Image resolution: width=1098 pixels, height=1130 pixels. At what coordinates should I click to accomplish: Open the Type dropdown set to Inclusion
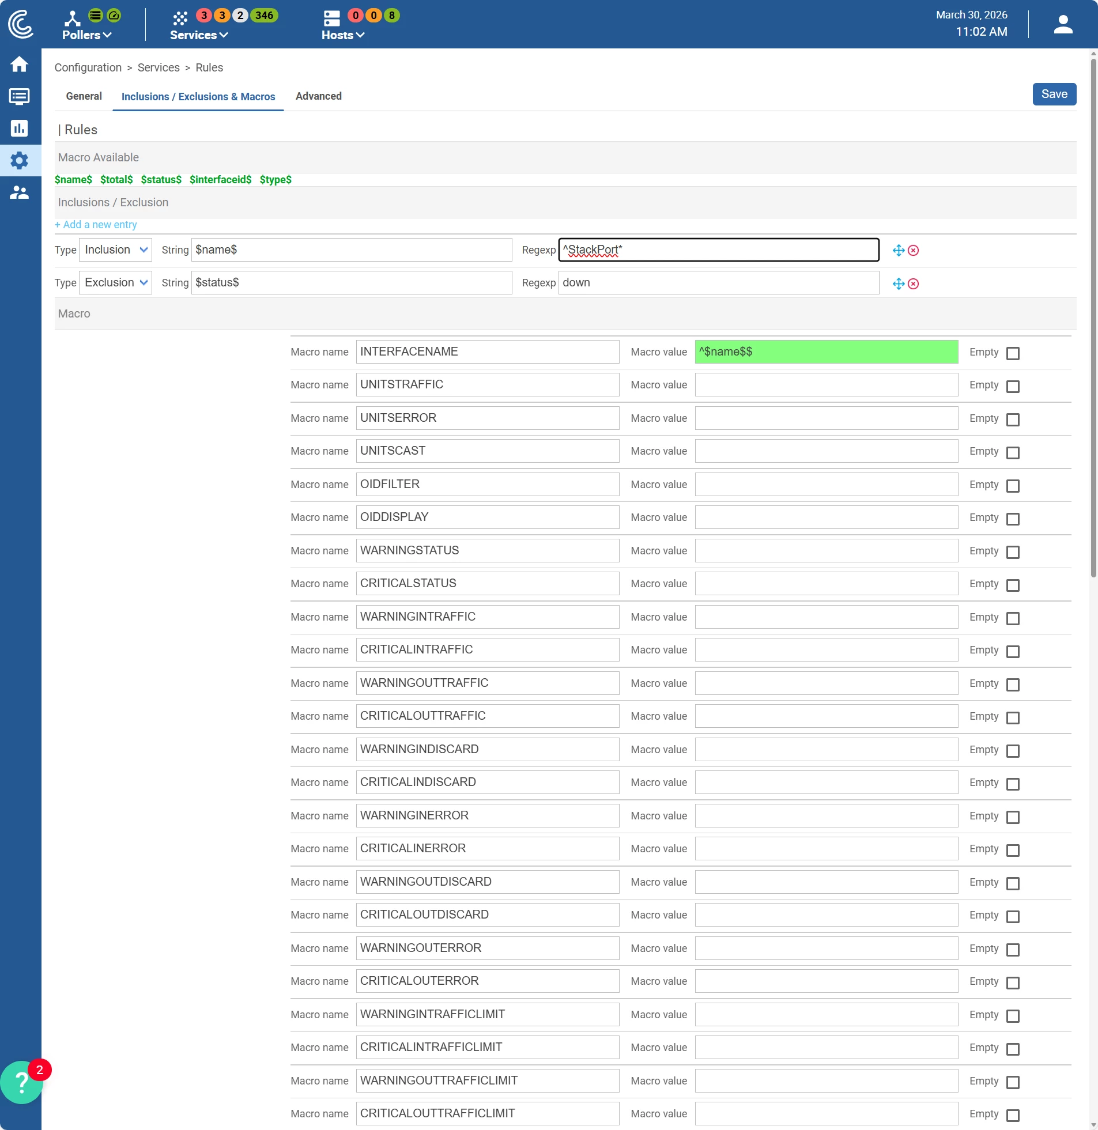(115, 250)
